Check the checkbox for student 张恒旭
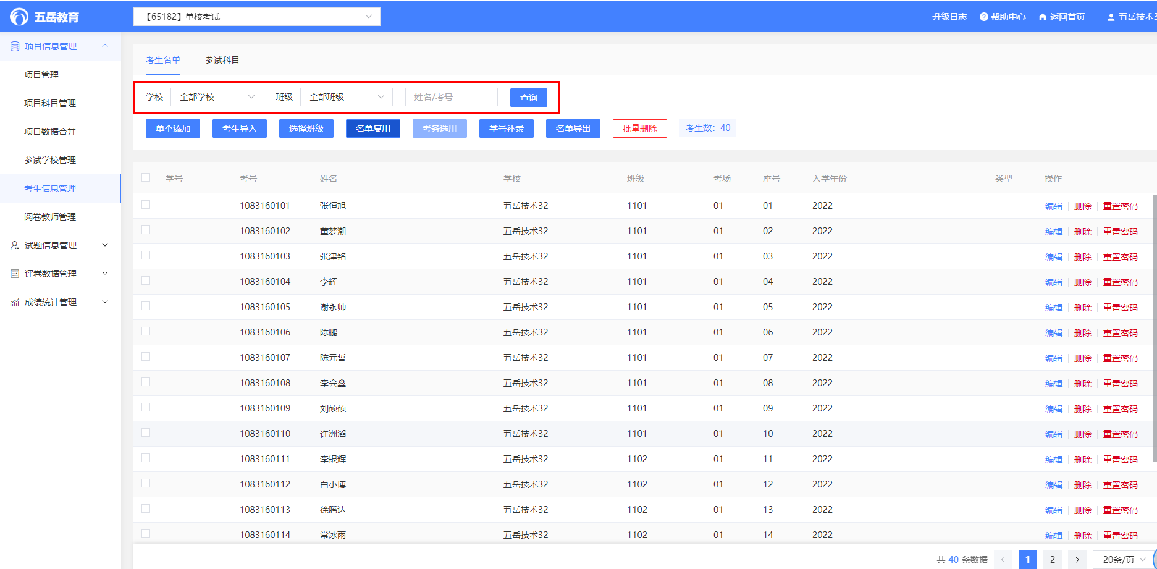Image resolution: width=1157 pixels, height=569 pixels. (146, 204)
